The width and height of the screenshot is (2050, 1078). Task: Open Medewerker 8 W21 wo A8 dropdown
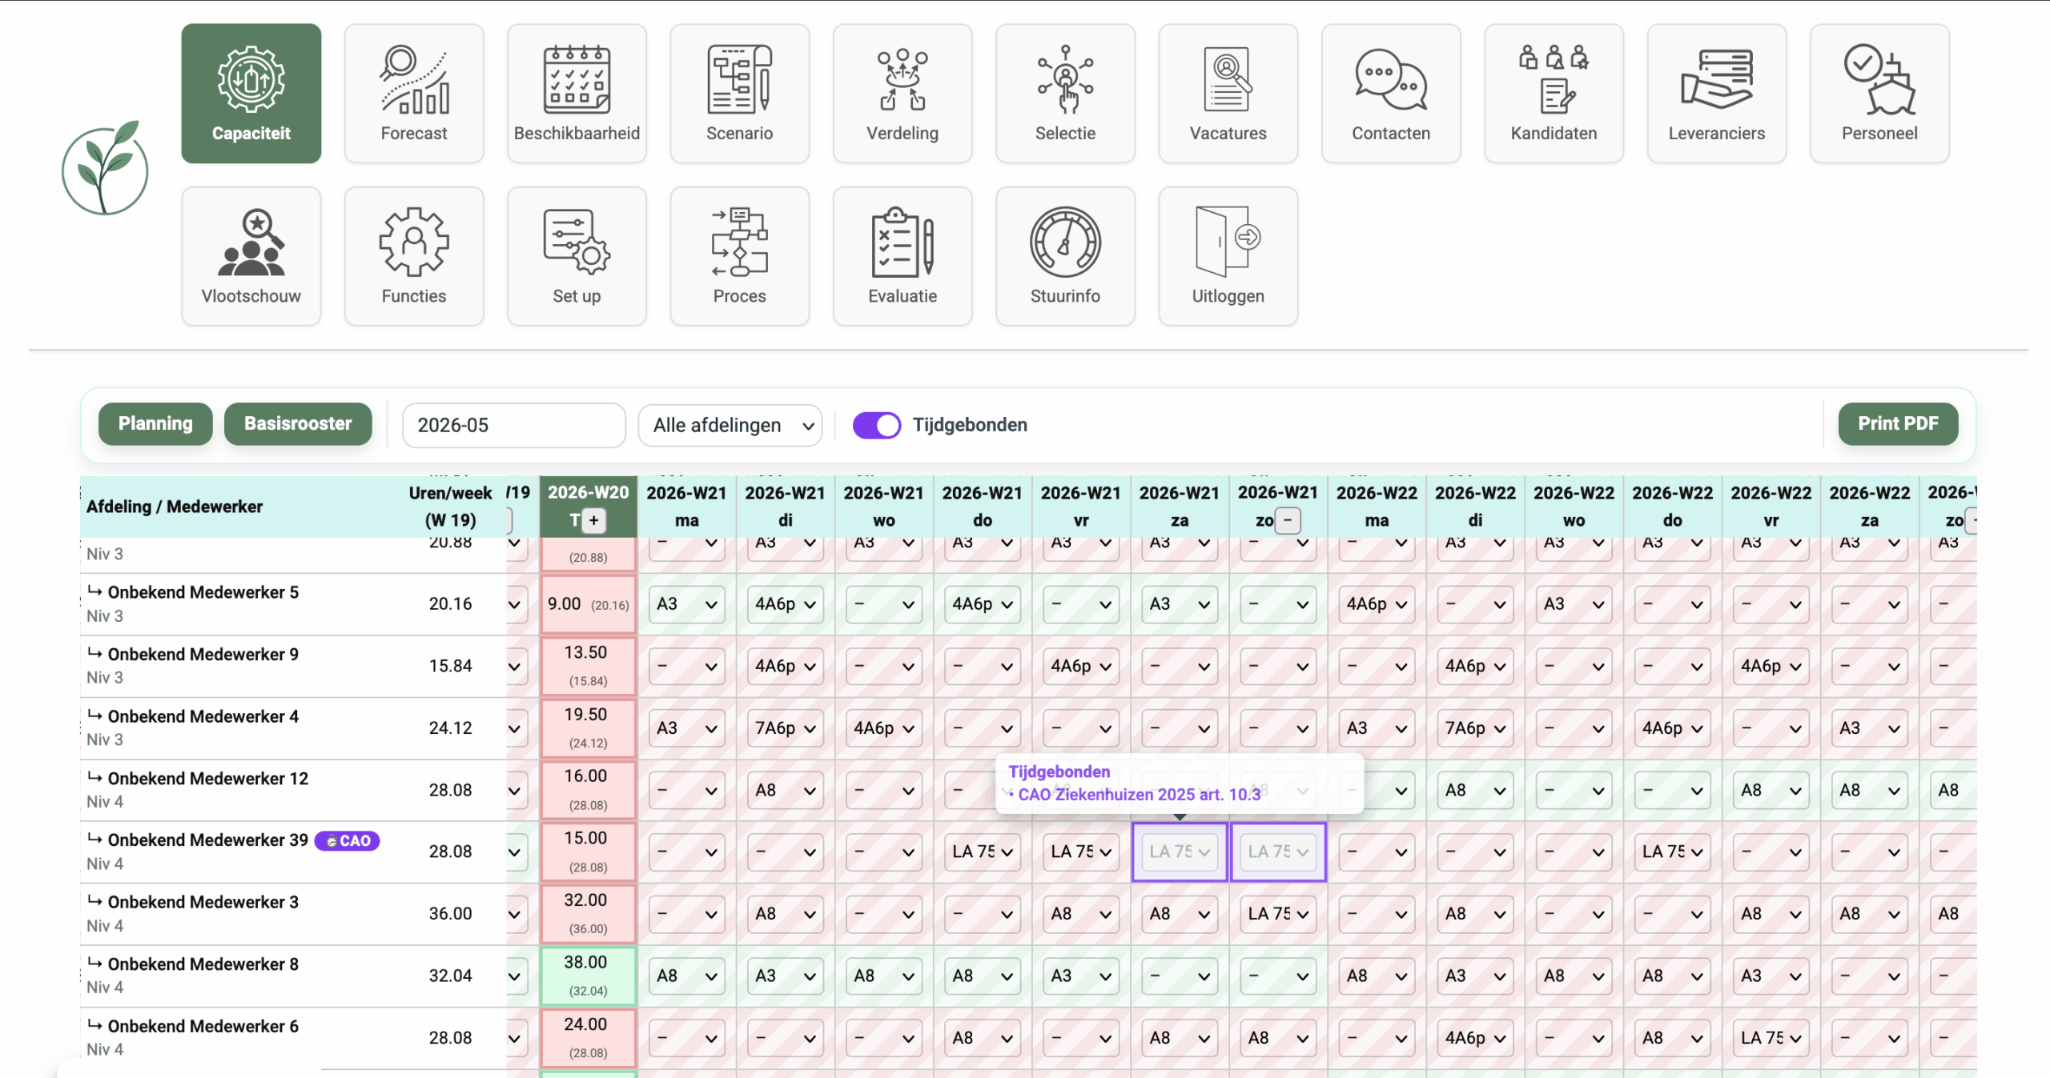point(884,976)
